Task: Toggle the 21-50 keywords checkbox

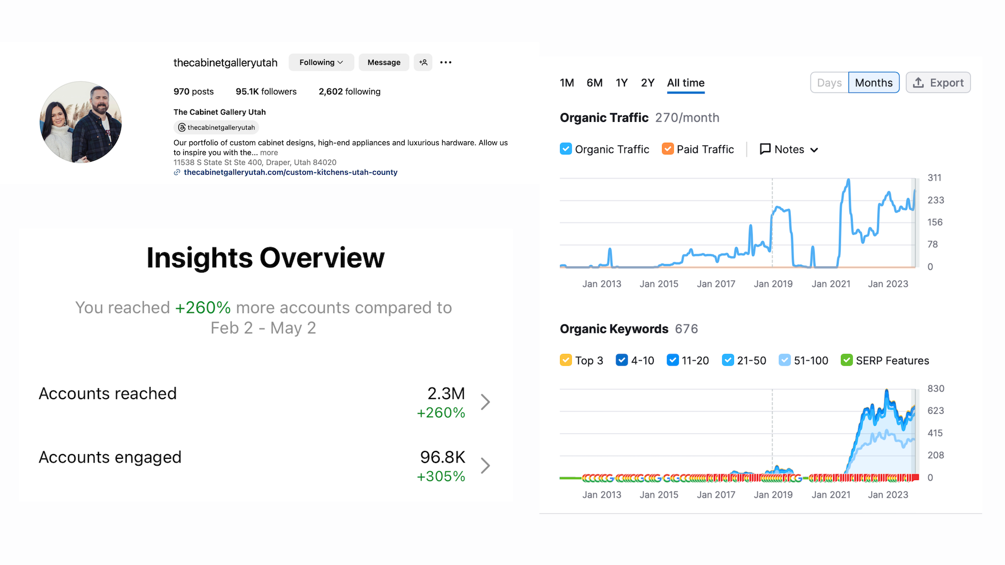Action: pyautogui.click(x=728, y=360)
